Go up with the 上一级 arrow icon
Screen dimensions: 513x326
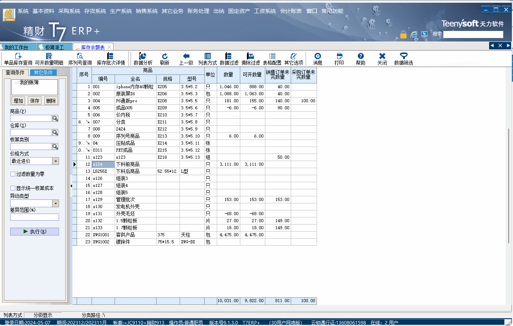[x=186, y=56]
